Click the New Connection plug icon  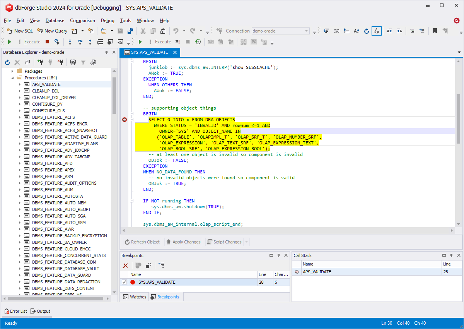tap(40, 62)
